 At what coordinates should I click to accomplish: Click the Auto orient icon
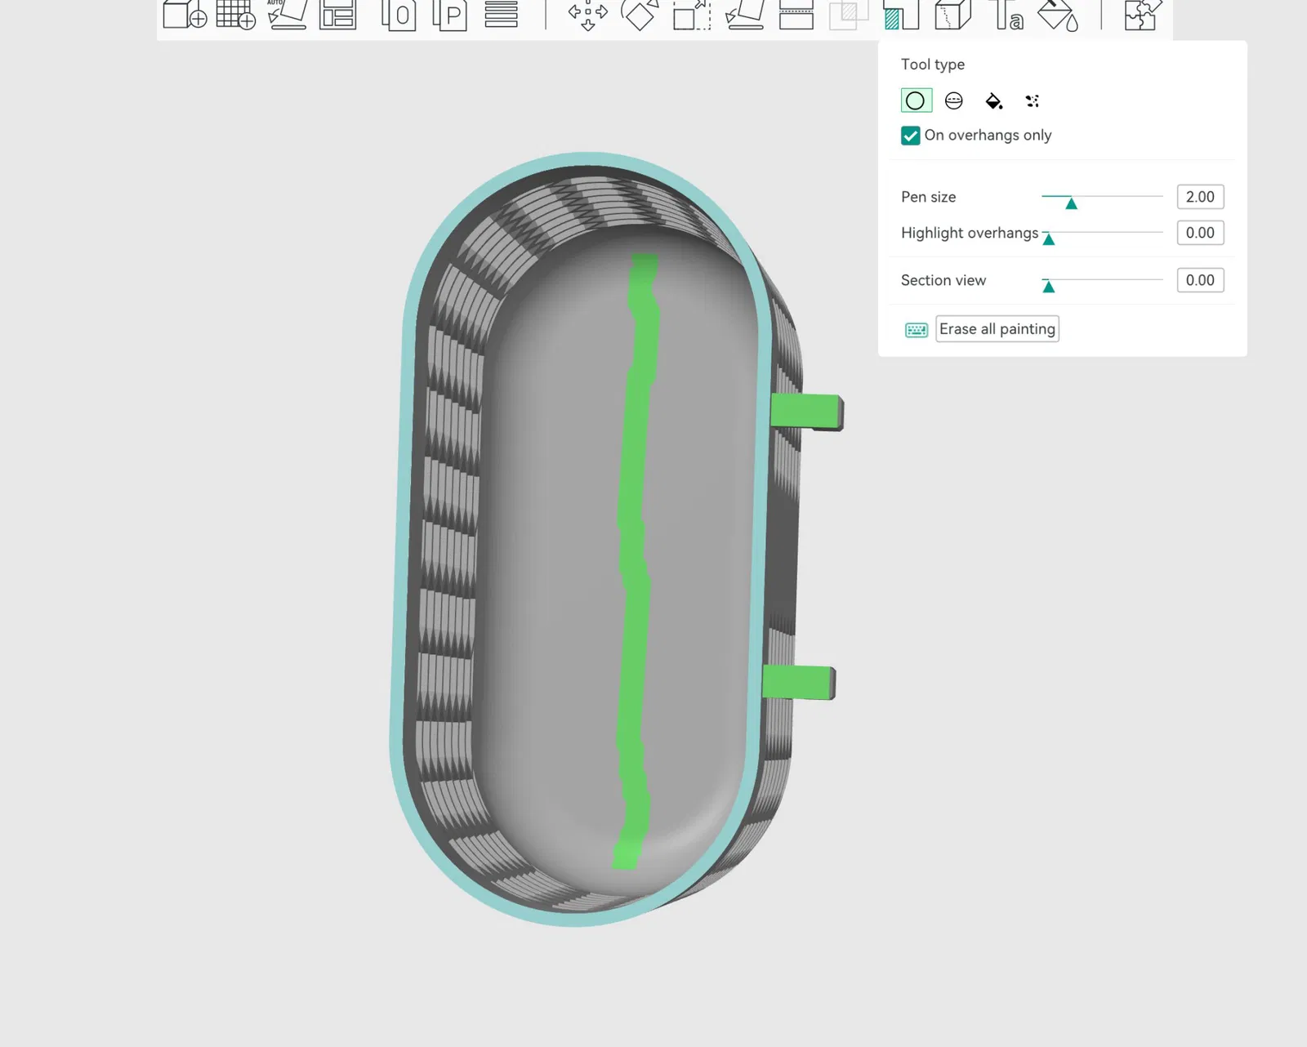pyautogui.click(x=287, y=15)
